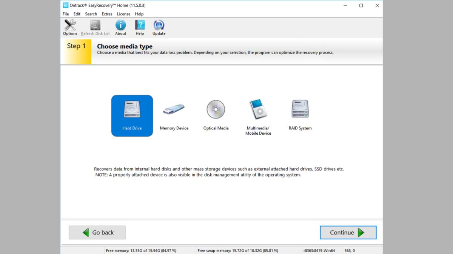This screenshot has width=453, height=254.
Task: Click the 568, 0 status bar value
Action: point(350,251)
